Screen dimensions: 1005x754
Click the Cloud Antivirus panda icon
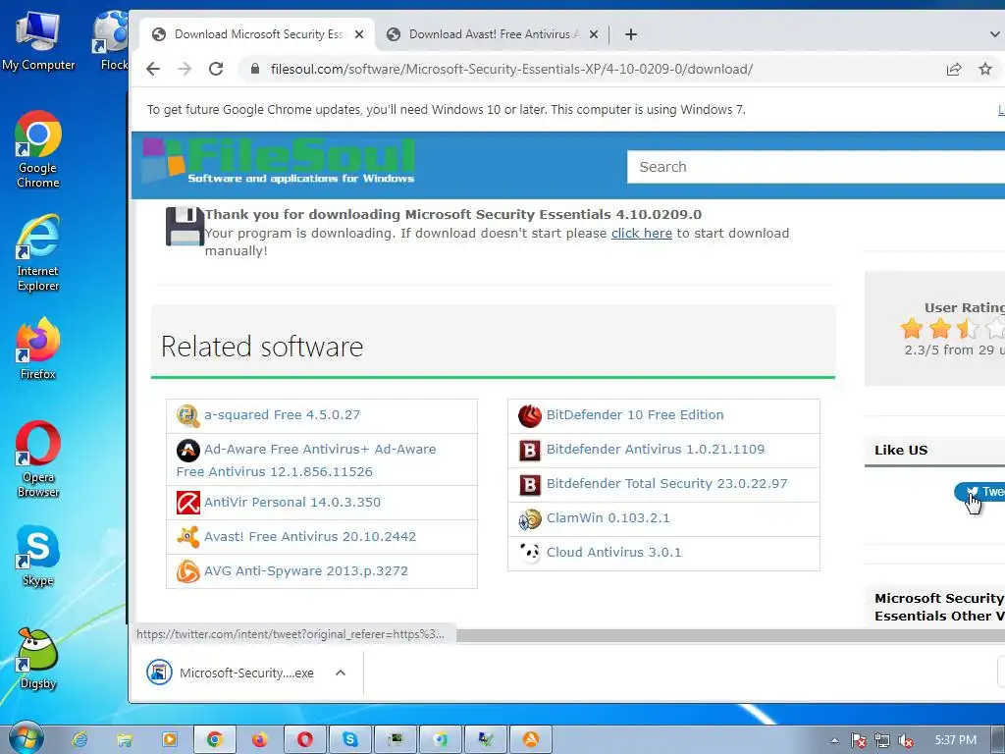click(x=530, y=553)
